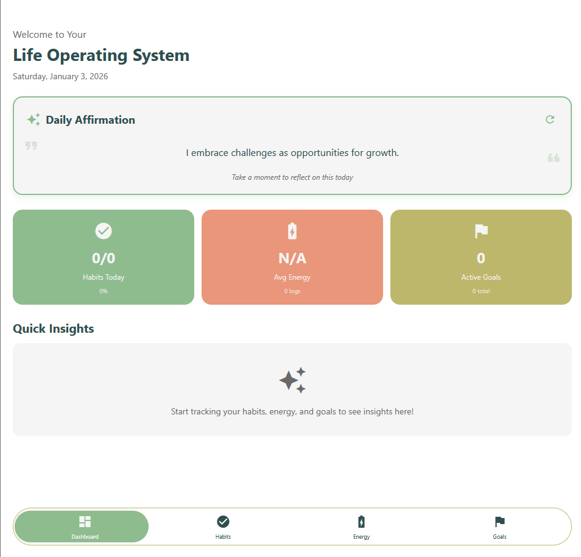Click the checkmark icon in Habits Today card

coord(104,231)
